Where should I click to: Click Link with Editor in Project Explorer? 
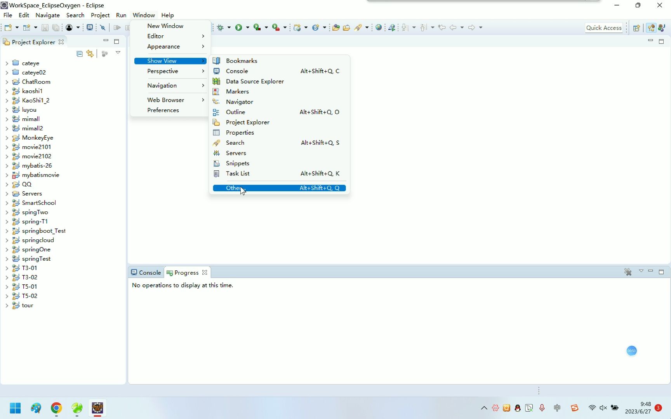coord(90,54)
